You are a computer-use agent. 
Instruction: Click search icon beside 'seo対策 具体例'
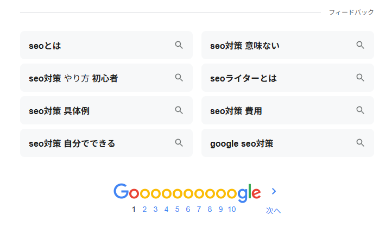179,110
